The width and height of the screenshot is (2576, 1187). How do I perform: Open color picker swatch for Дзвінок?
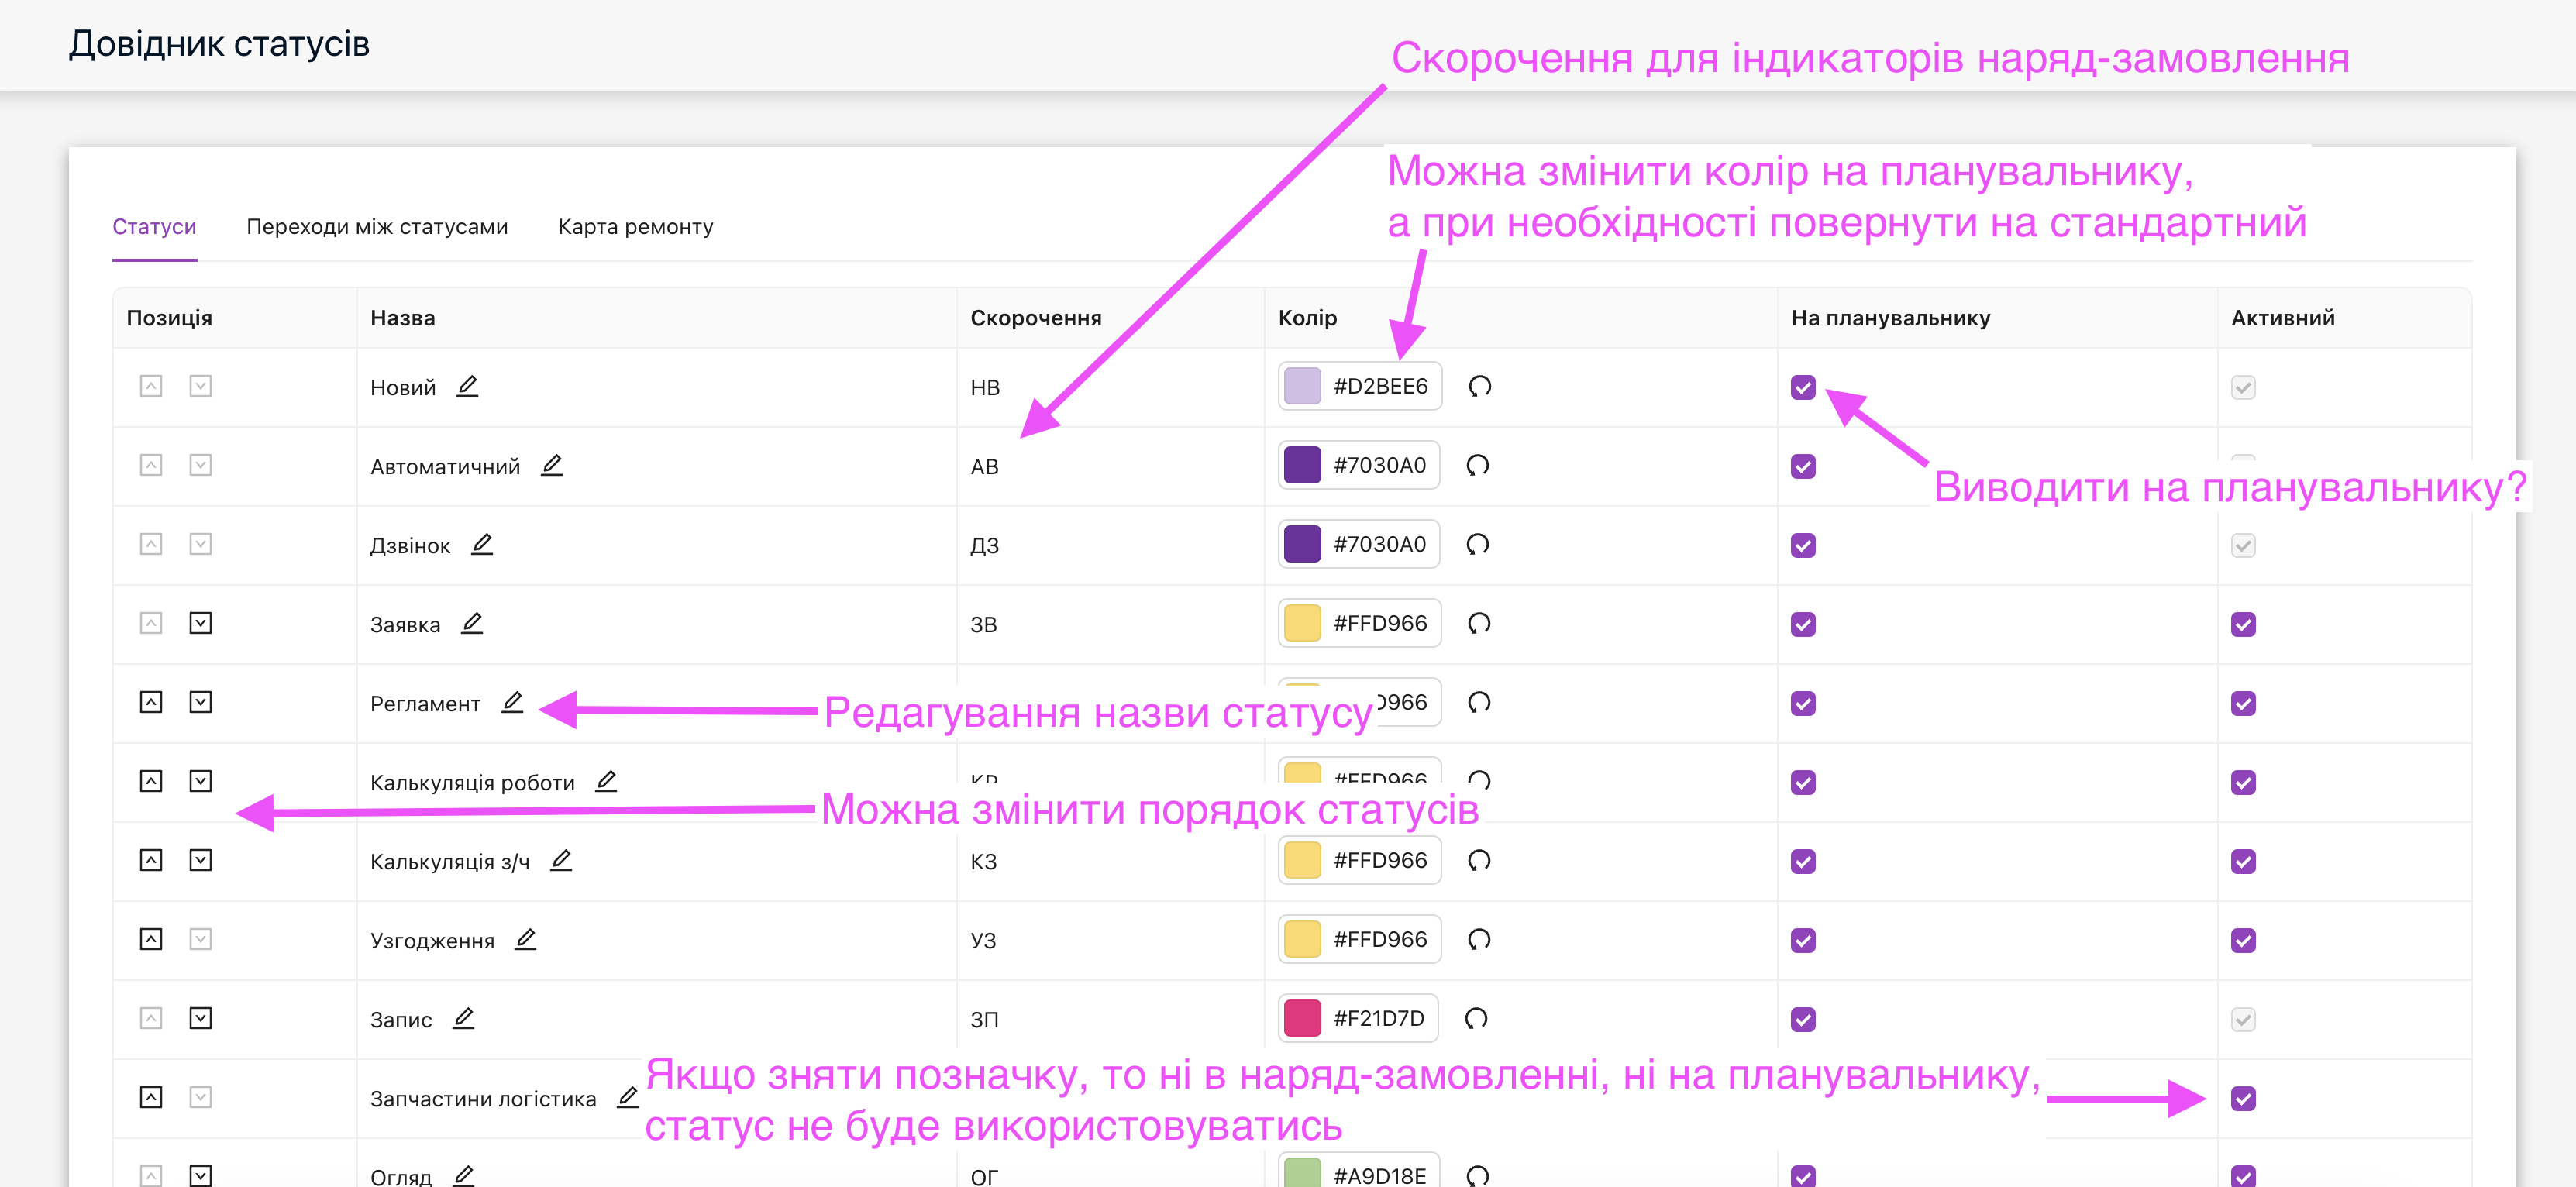click(1302, 544)
